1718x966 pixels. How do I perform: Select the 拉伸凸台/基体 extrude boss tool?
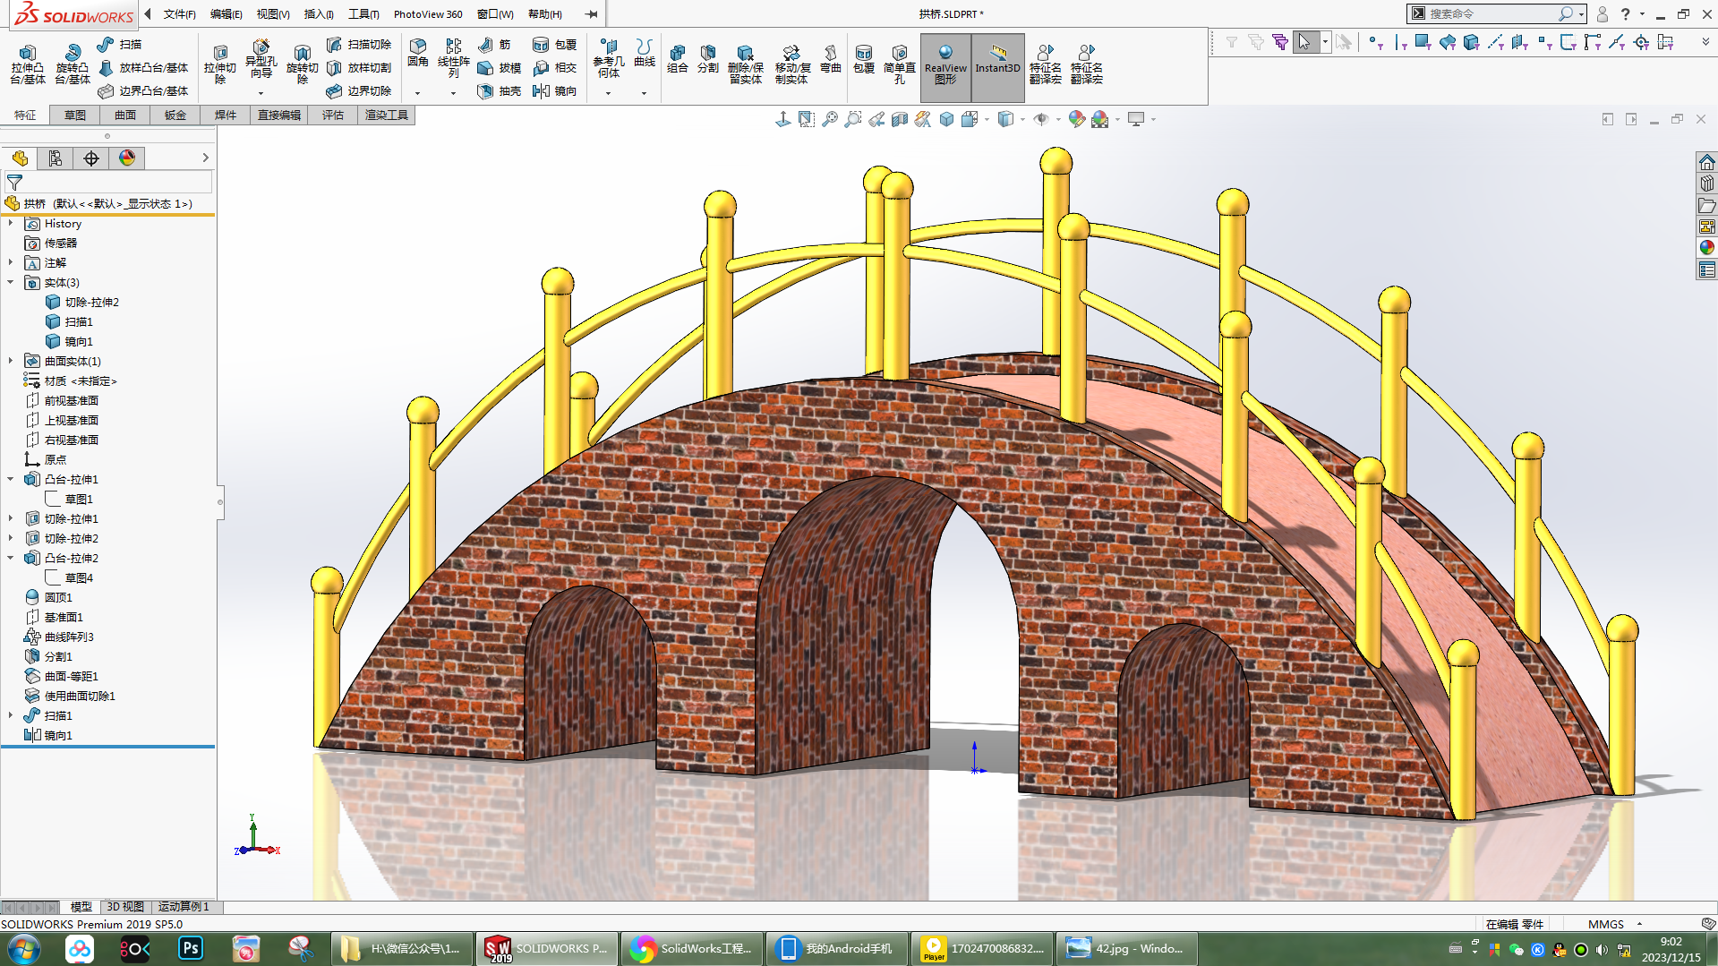pyautogui.click(x=28, y=64)
